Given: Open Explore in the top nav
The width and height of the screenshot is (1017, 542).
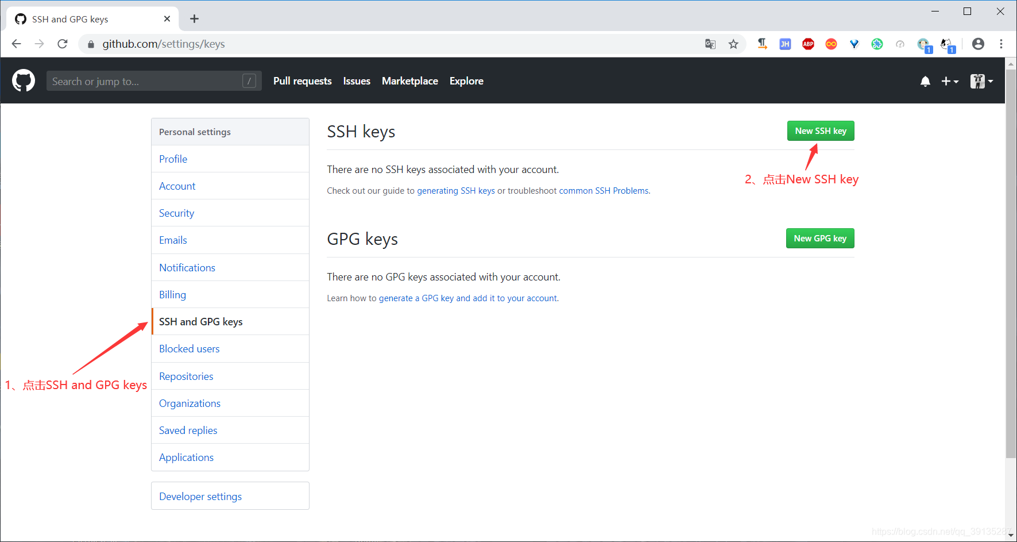Looking at the screenshot, I should 466,81.
